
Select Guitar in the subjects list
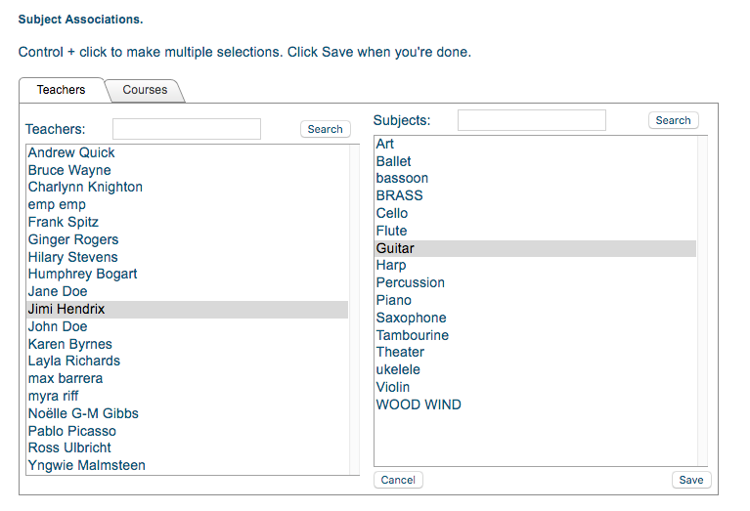(395, 249)
